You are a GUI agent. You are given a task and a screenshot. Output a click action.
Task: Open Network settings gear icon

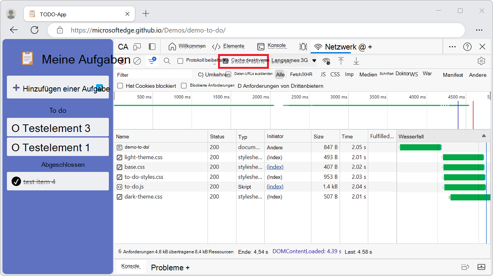(x=481, y=61)
